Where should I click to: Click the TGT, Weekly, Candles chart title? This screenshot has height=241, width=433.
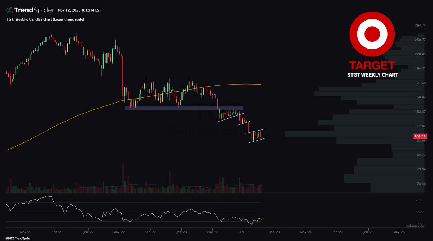tap(45, 19)
